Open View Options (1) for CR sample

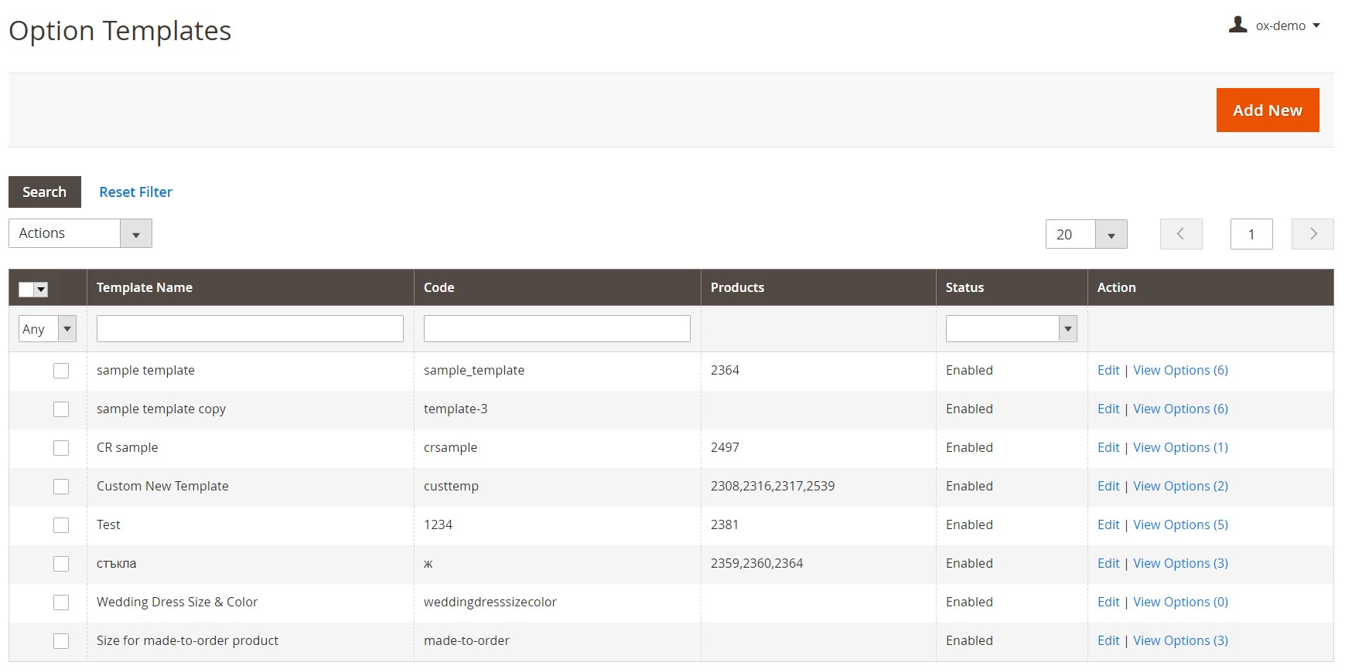tap(1180, 447)
